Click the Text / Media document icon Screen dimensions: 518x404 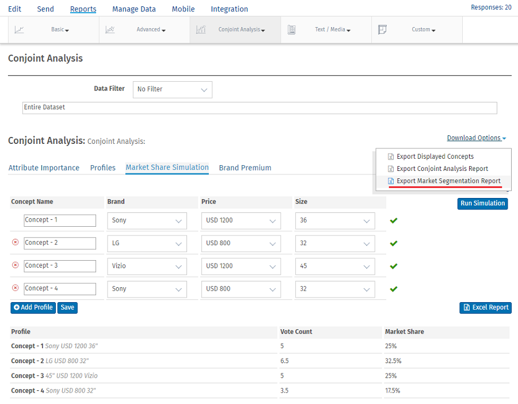coord(292,29)
